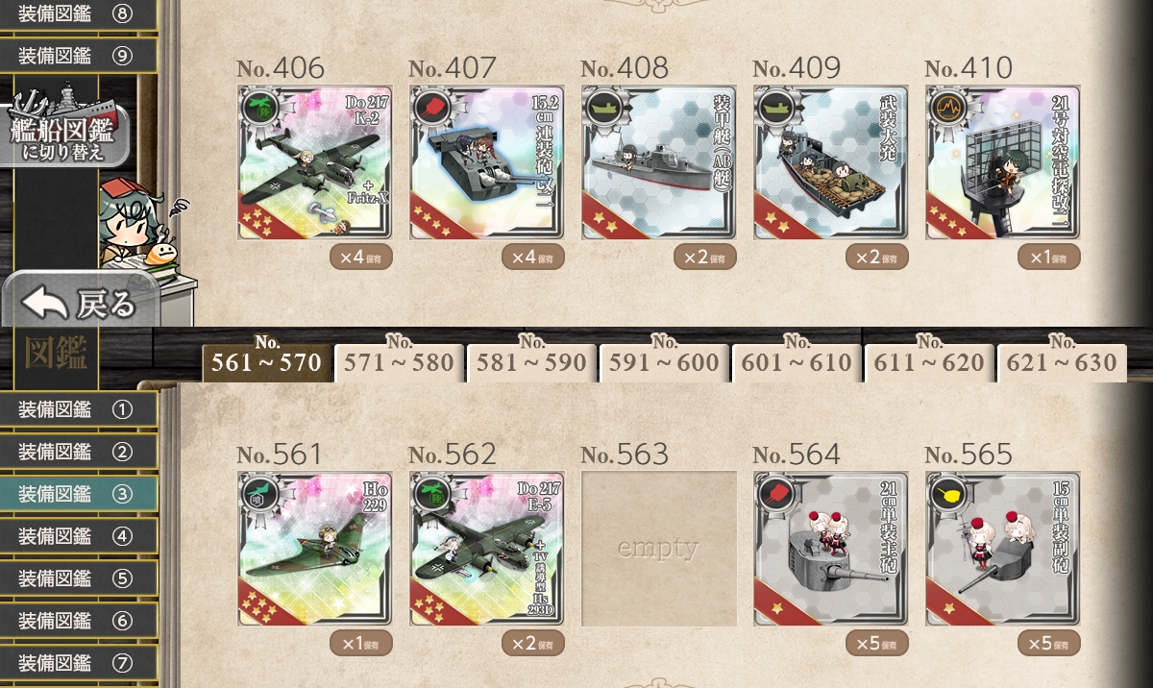1153x688 pixels.
Task: View the 21cm single main gun card No.564
Action: coord(831,549)
